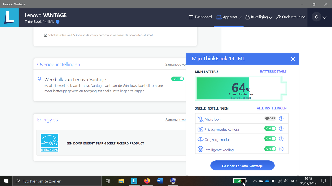Click the Ga naar Lenovo Vantage button
The width and height of the screenshot is (332, 186).
pos(242,166)
